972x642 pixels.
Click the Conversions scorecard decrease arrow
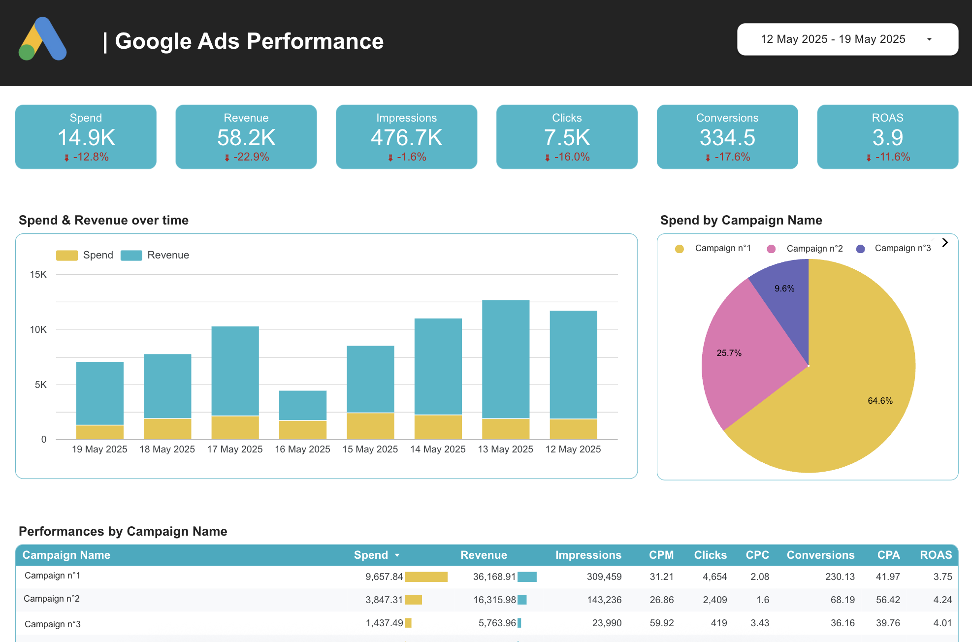coord(708,158)
